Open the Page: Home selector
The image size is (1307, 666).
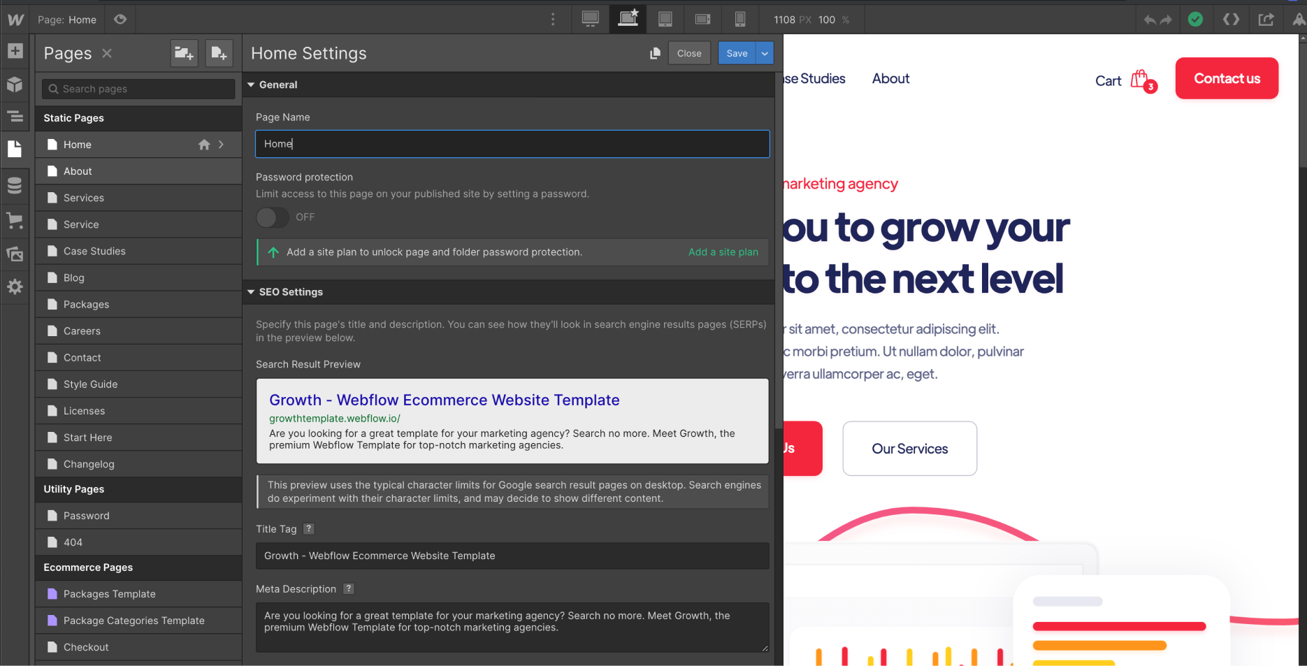pos(67,19)
